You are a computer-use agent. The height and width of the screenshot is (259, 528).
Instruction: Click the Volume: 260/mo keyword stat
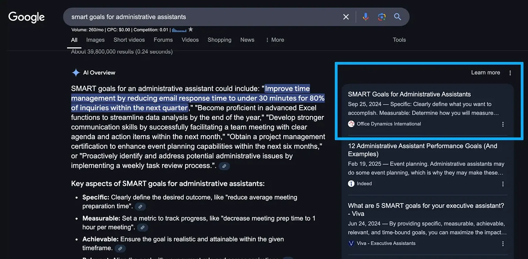87,30
